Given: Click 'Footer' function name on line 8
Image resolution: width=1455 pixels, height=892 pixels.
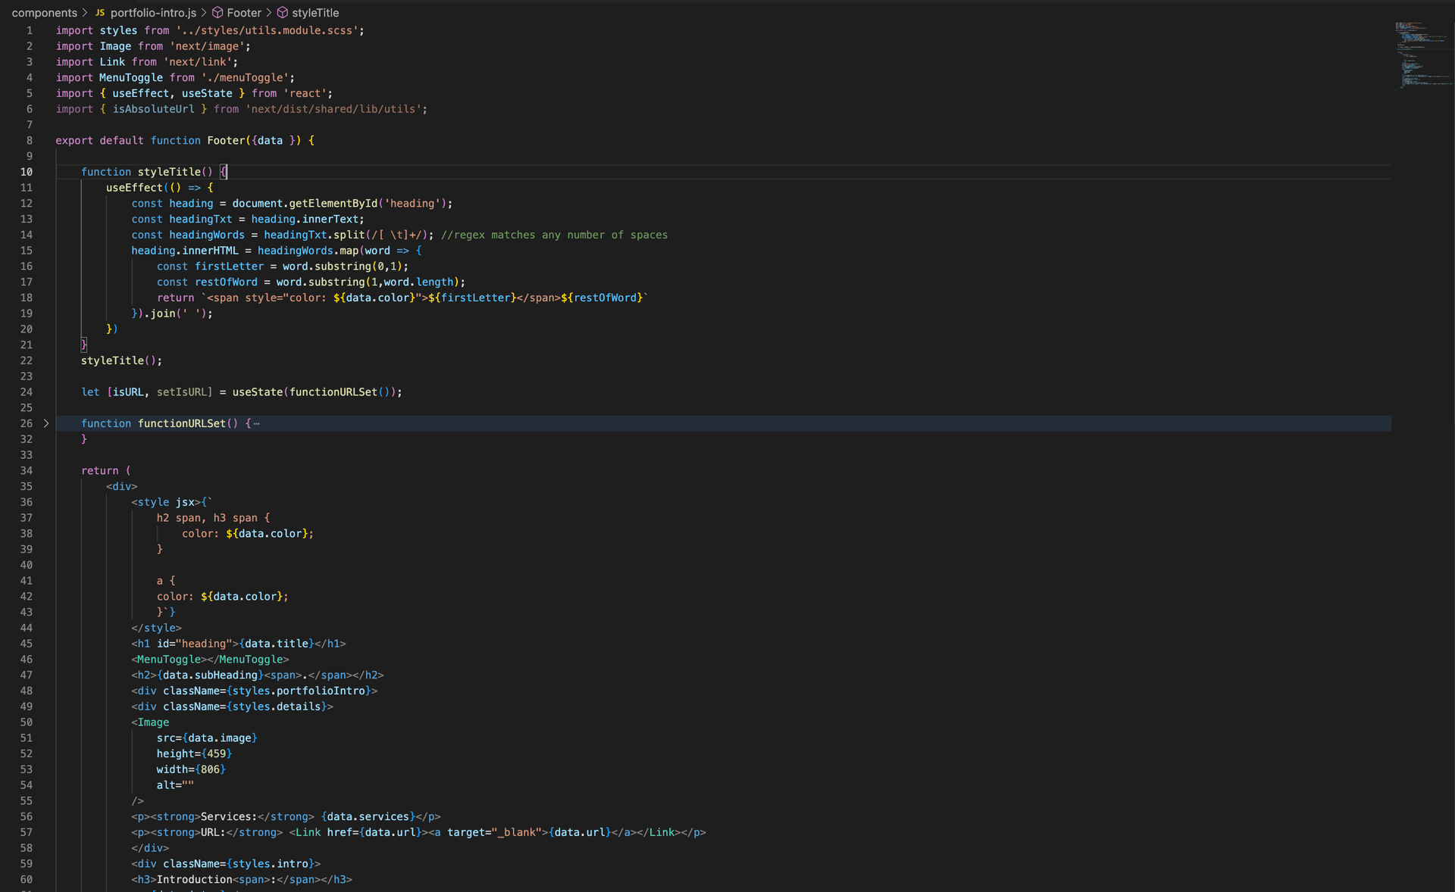Looking at the screenshot, I should 226,141.
